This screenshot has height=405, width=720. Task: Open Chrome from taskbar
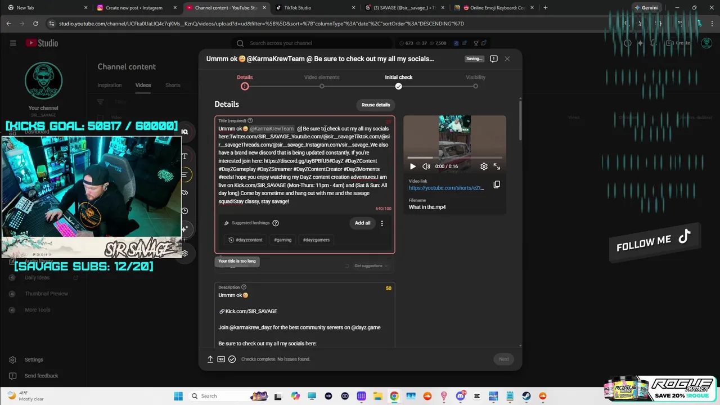click(x=394, y=396)
